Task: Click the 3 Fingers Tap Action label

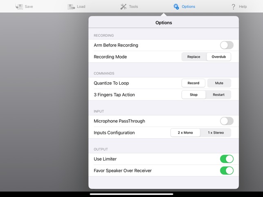Action: click(114, 95)
